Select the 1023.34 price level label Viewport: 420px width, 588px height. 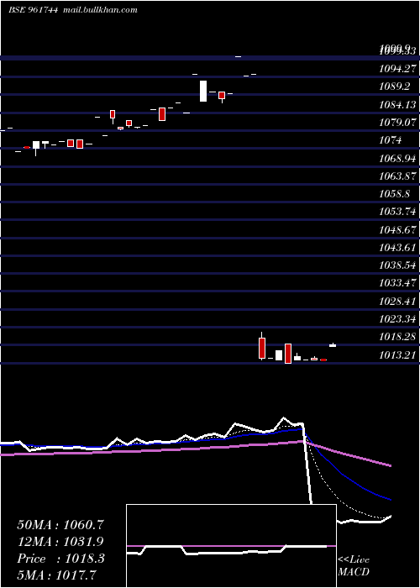397,319
